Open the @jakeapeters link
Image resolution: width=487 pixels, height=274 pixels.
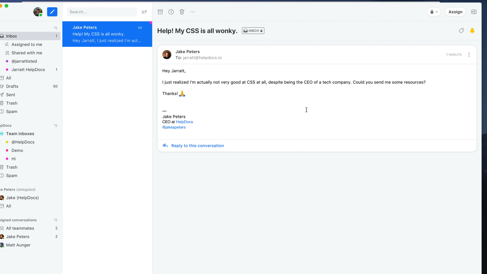[x=174, y=127]
